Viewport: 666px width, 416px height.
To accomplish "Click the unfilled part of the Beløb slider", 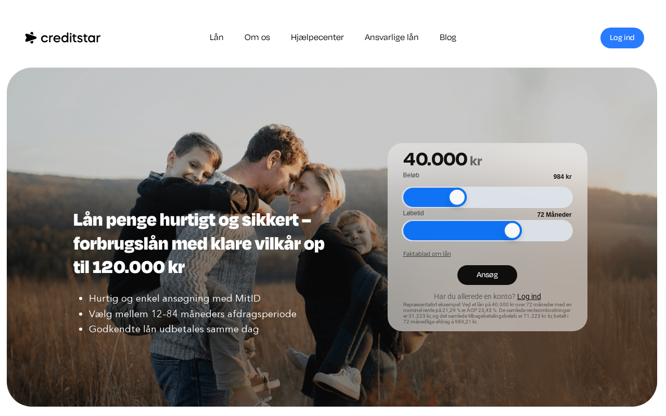I will [519, 198].
